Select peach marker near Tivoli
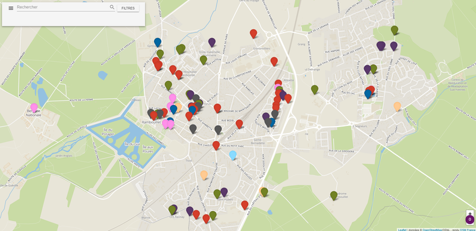 [x=204, y=175]
